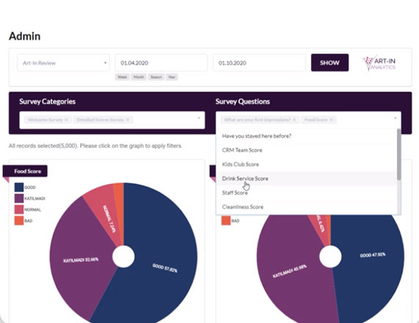The width and height of the screenshot is (419, 323).
Task: Click the SHOW button
Action: pyautogui.click(x=330, y=62)
